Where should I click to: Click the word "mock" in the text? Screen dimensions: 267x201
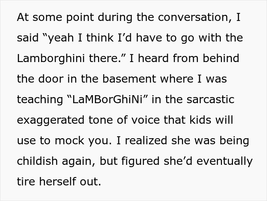67,141
